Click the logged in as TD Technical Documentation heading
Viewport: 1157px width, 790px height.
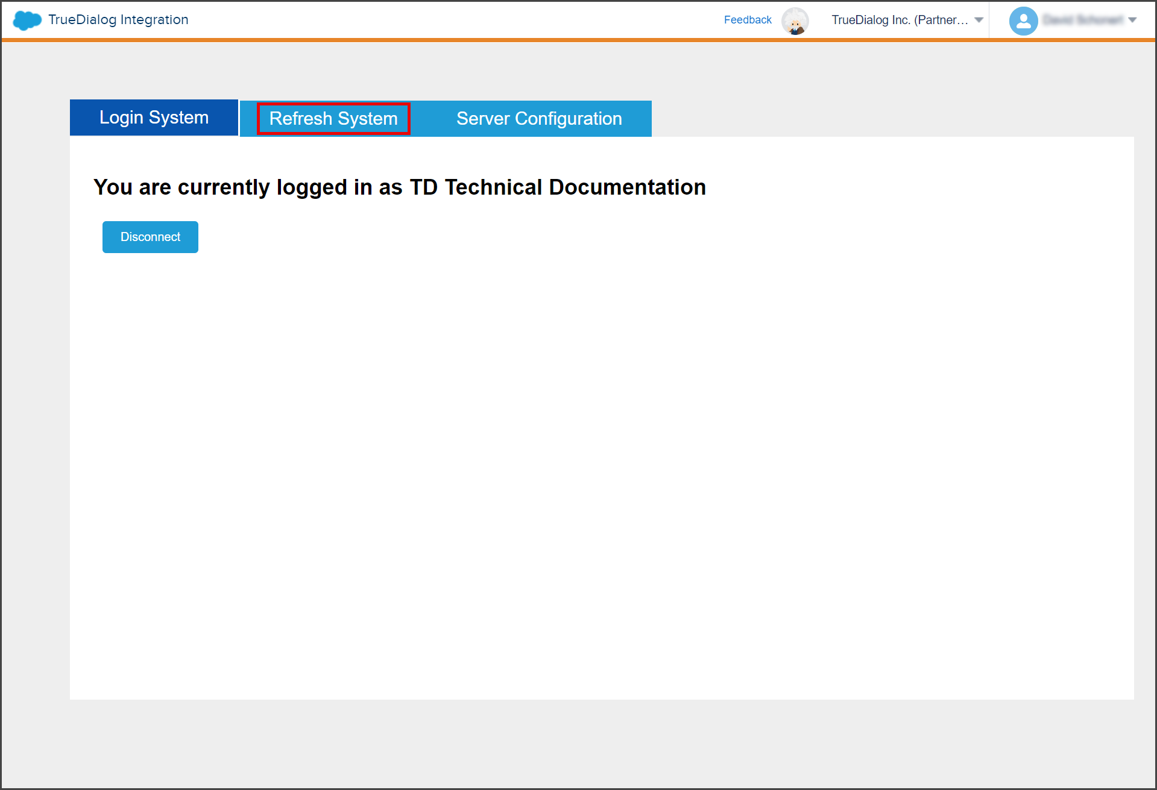[400, 187]
